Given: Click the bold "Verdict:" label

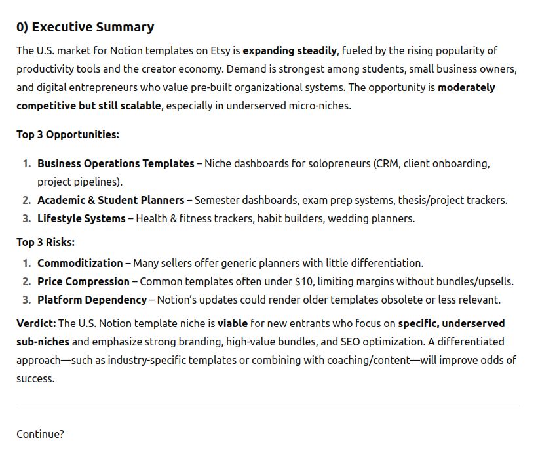Looking at the screenshot, I should [x=36, y=323].
